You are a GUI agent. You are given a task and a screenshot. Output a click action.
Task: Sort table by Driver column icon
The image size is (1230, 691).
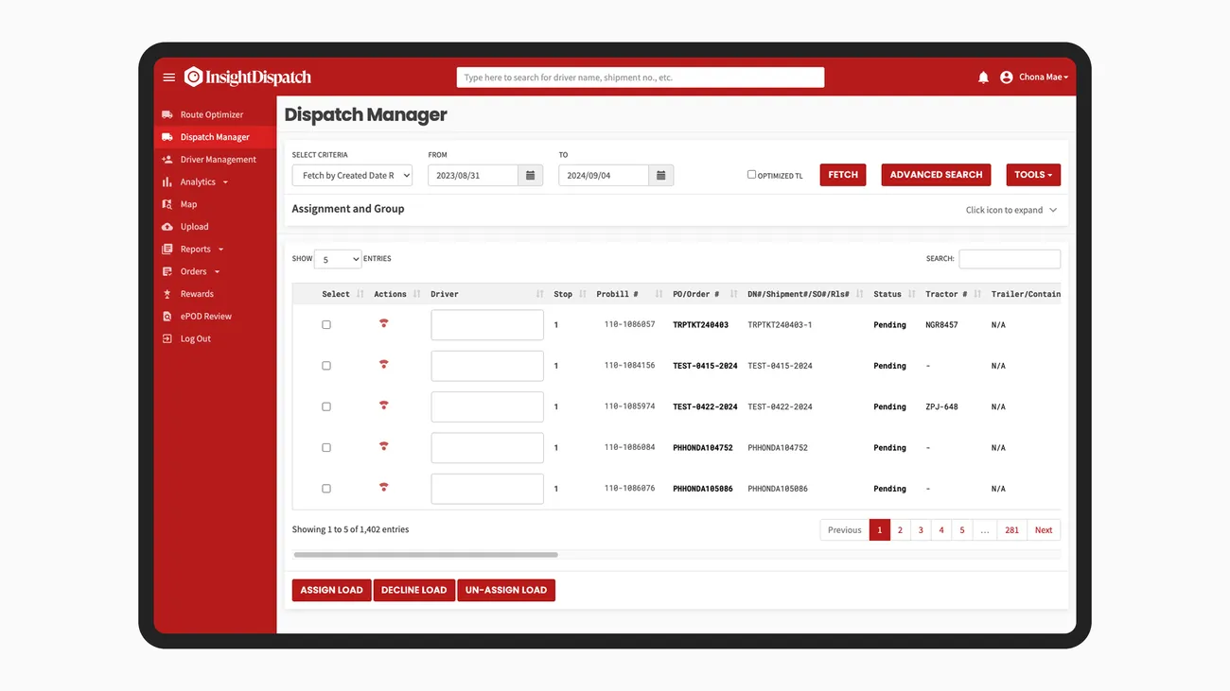click(x=539, y=294)
